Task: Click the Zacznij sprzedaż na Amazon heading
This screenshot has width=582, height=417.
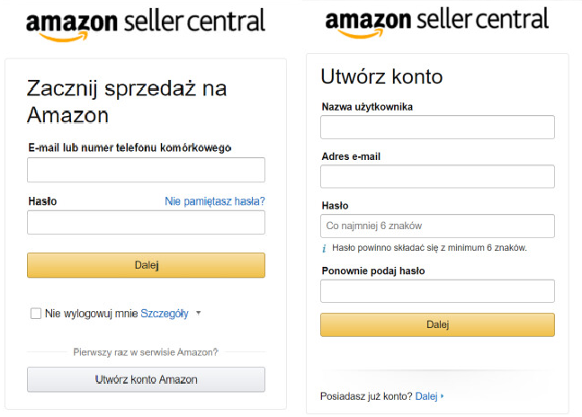Action: click(127, 102)
